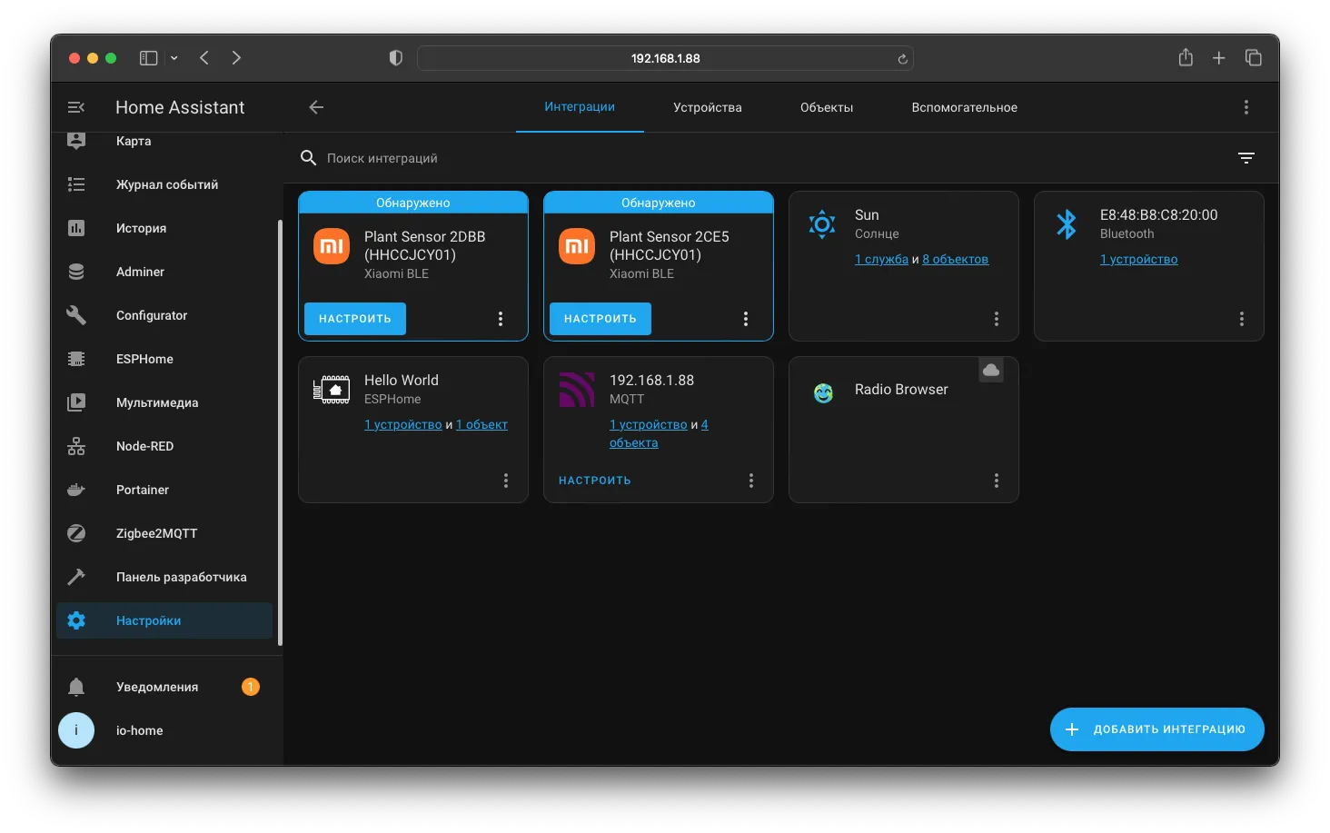This screenshot has width=1330, height=833.
Task: Expand the Safari sidebar dropdown chevron
Action: pos(174,58)
